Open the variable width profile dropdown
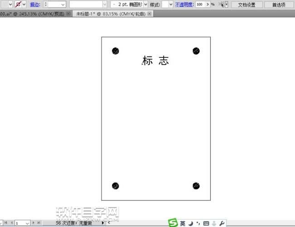This screenshot has width=295, height=227. pyautogui.click(x=105, y=4)
